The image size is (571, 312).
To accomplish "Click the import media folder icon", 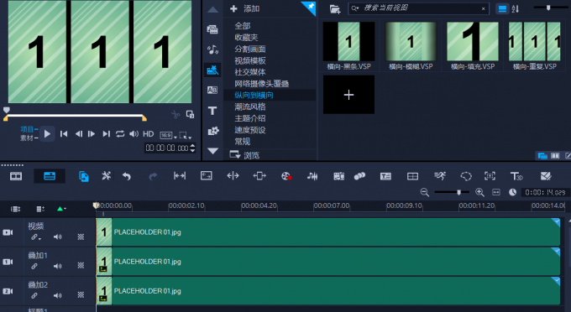I will (335, 9).
